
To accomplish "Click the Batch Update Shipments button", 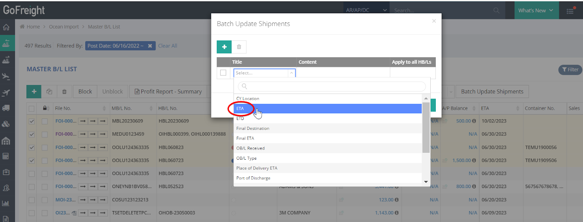I will pos(492,91).
